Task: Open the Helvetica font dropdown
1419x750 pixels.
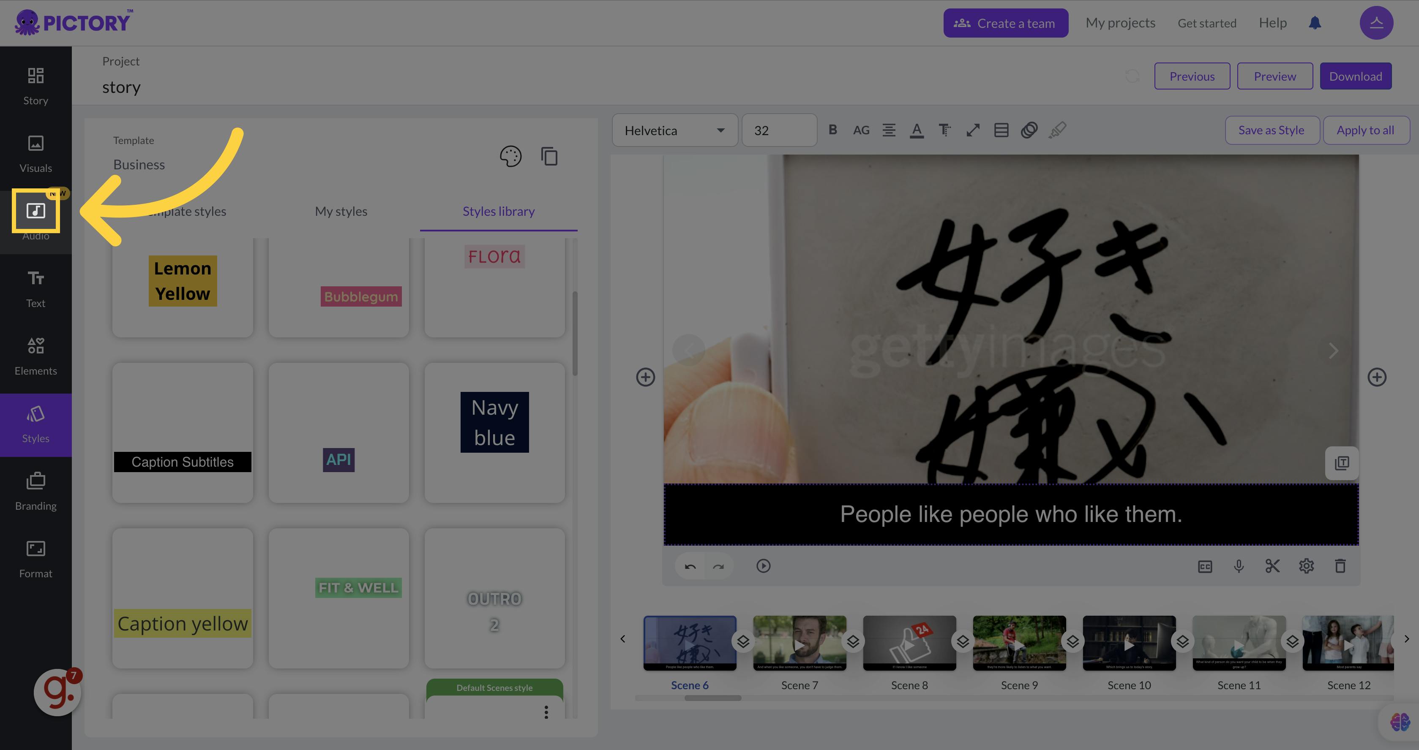Action: pos(675,130)
